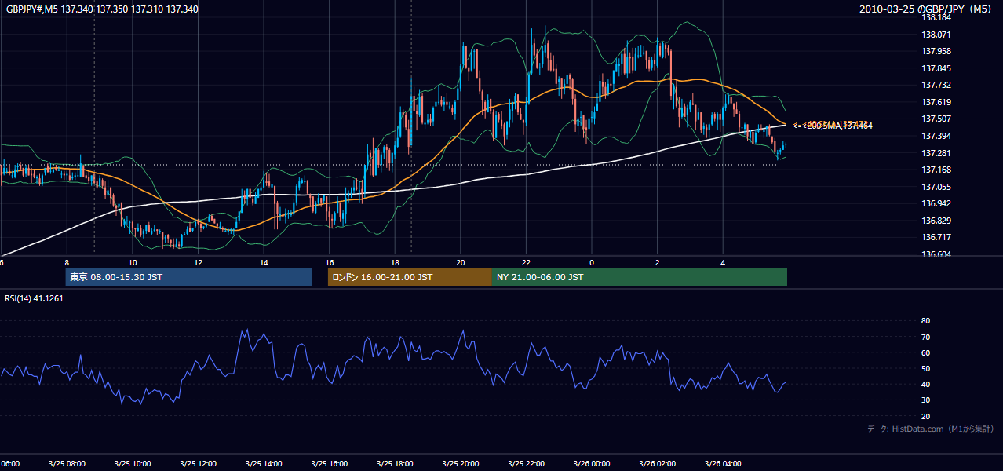1003x471 pixels.
Task: Click the 137.619 price axis label
Action: click(936, 102)
